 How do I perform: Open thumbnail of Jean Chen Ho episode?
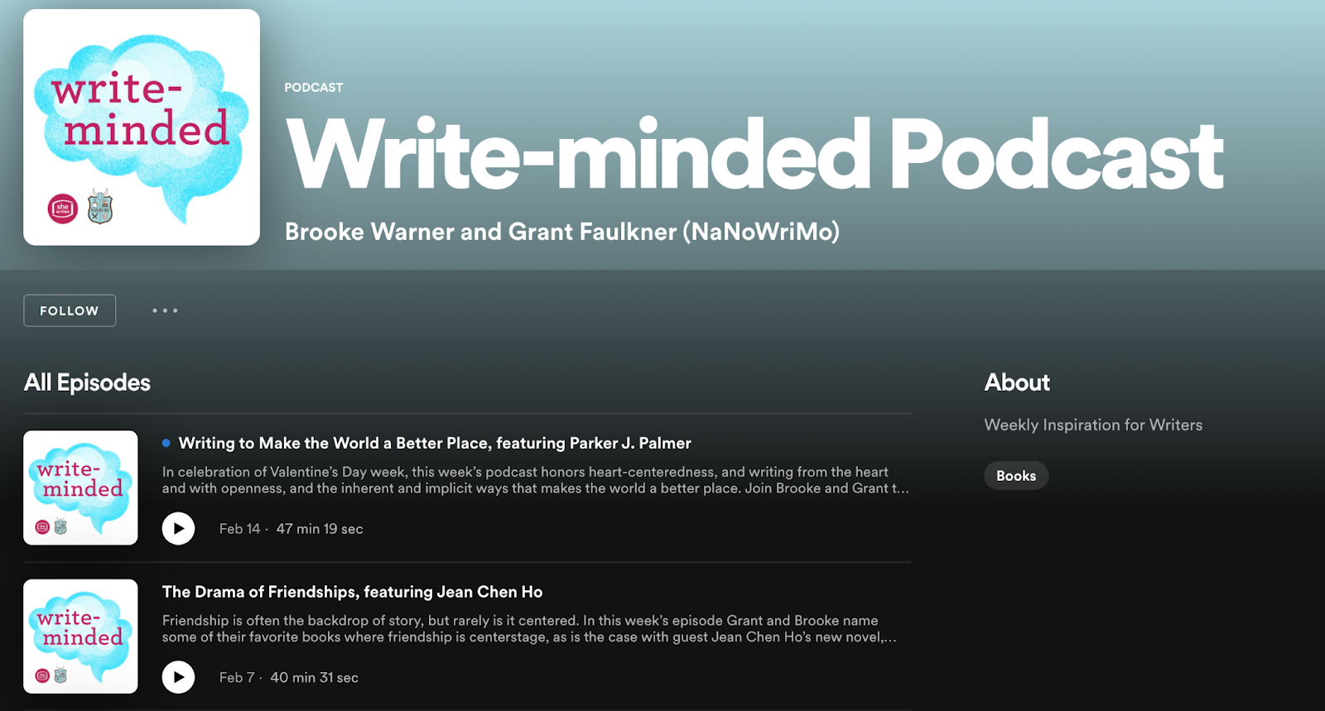[80, 636]
